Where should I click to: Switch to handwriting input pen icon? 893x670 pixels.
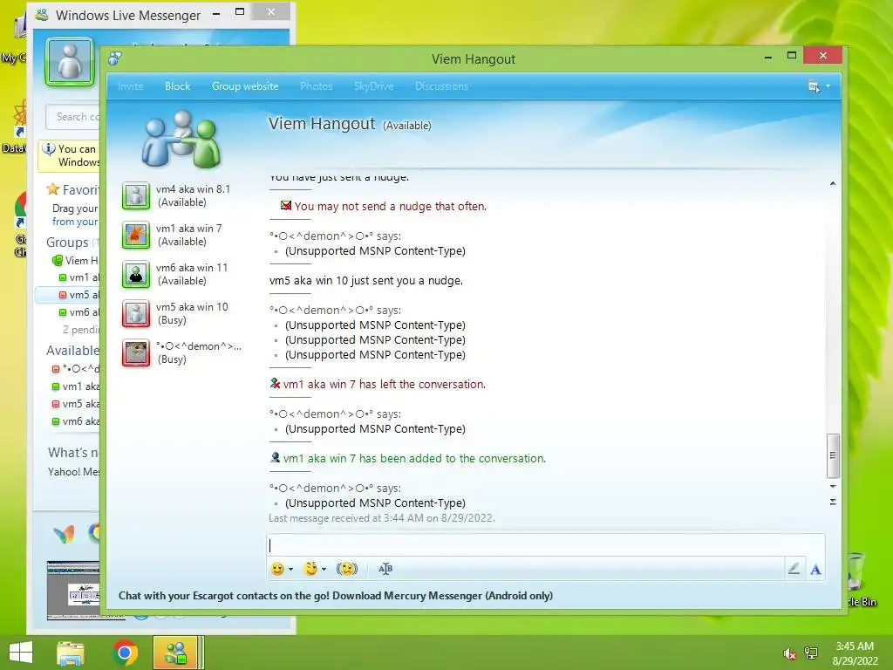794,569
